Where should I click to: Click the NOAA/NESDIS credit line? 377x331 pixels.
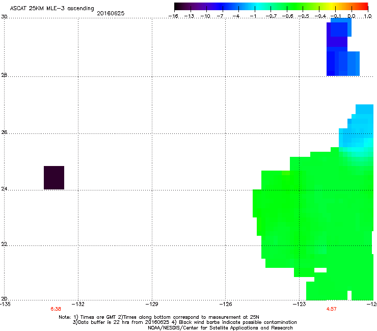[x=220, y=328]
